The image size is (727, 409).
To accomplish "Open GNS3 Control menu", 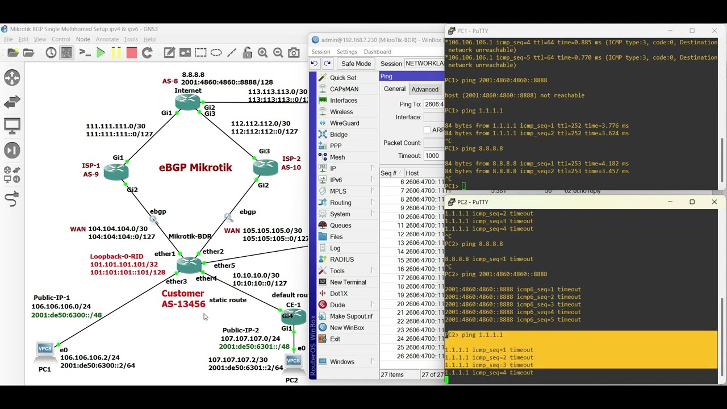I will [x=61, y=39].
